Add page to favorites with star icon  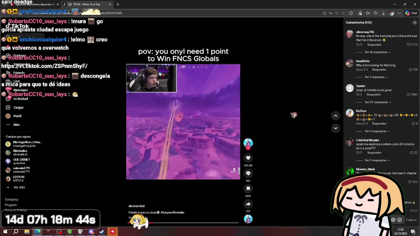coord(343,13)
